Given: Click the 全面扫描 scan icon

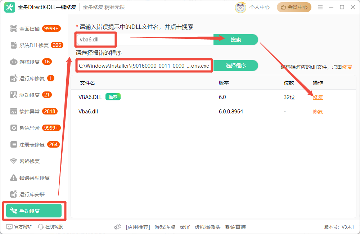Looking at the screenshot, I should tap(14, 28).
